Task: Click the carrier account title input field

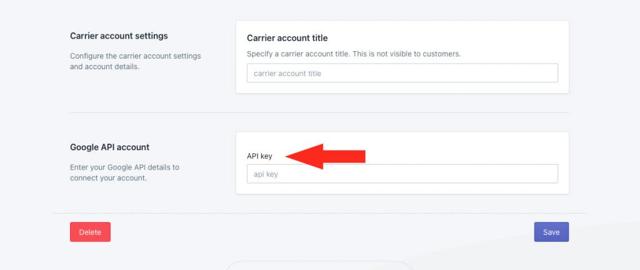Action: 402,73
